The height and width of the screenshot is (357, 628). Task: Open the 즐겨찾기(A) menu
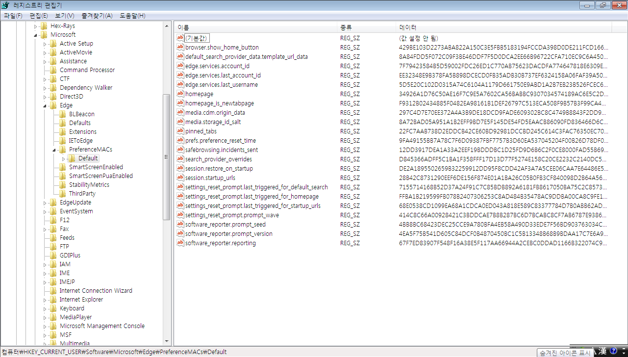(x=97, y=16)
